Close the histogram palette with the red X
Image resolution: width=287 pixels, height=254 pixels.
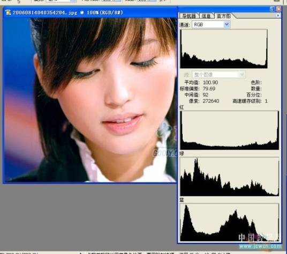pyautogui.click(x=278, y=9)
